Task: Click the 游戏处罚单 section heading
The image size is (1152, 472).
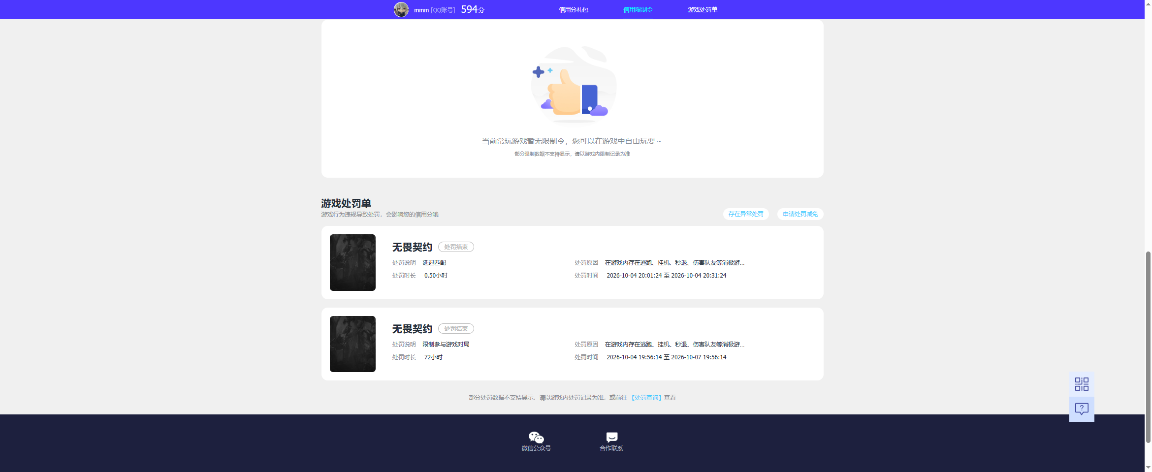Action: (346, 203)
